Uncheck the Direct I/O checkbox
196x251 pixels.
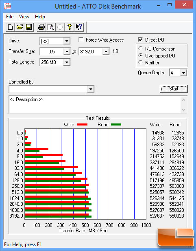coord(140,40)
